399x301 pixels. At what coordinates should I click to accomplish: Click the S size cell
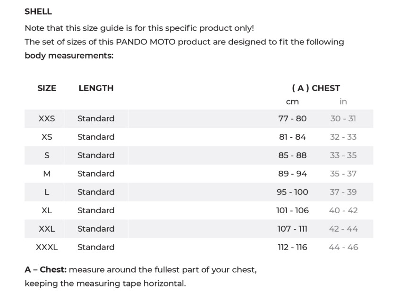point(47,155)
